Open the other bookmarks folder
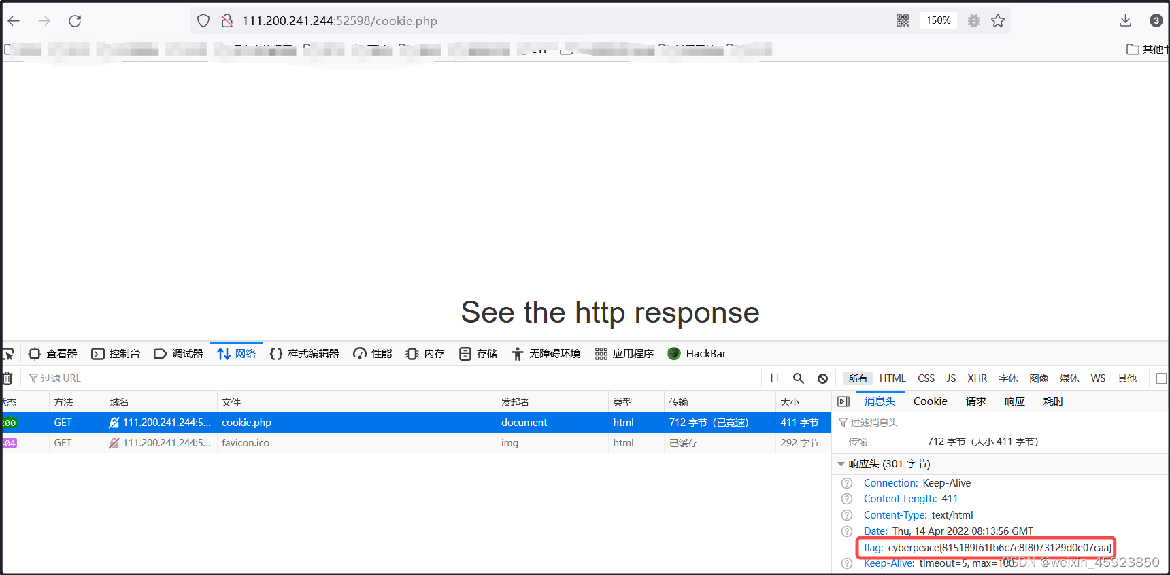1170x575 pixels. point(1148,49)
